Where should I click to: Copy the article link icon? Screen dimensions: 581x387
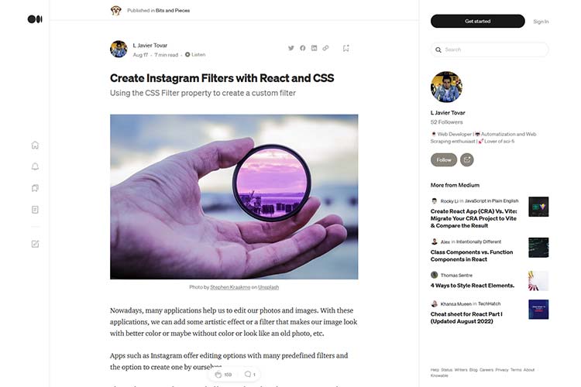325,48
